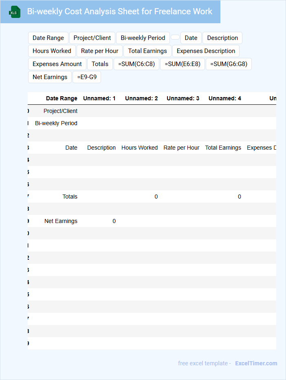Click the Net Earnings tag above table
Viewport: 286px width, 380px height.
(x=50, y=77)
